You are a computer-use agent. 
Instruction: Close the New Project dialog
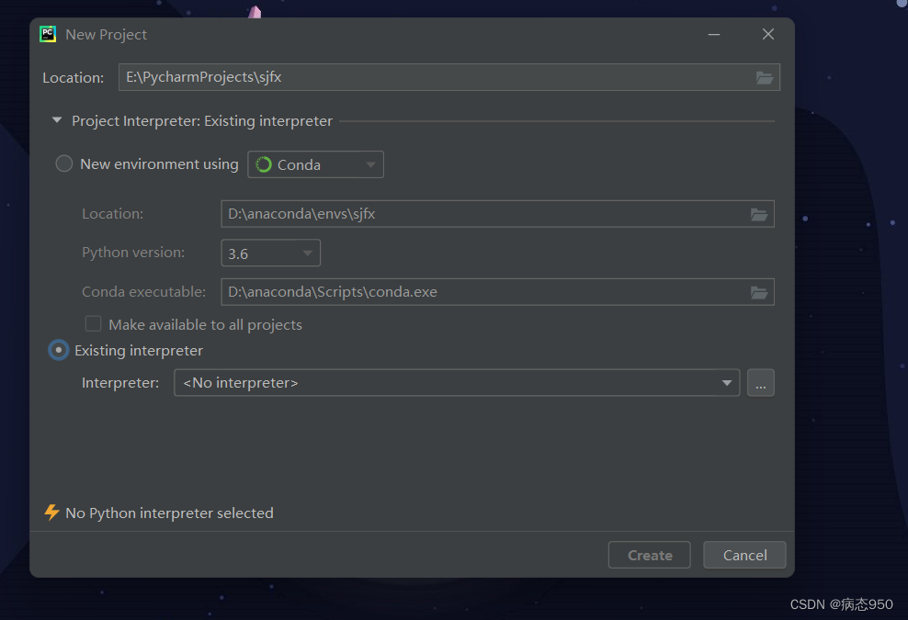click(x=768, y=34)
